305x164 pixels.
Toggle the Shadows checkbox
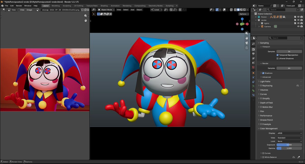pyautogui.click(x=263, y=73)
